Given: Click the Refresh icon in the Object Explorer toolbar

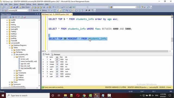Looking at the screenshot, I should 21,17.
